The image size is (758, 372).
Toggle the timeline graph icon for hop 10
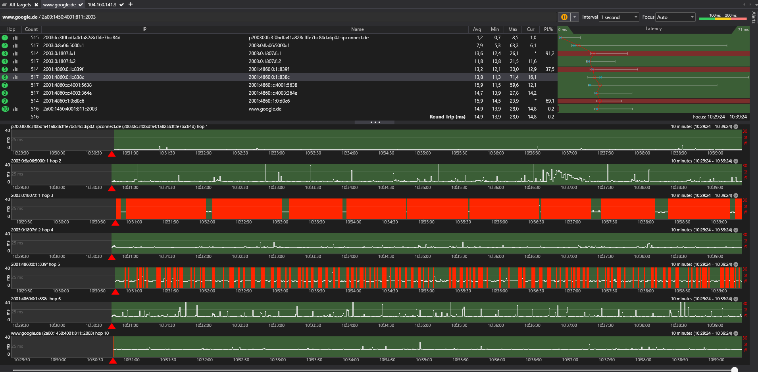15,109
